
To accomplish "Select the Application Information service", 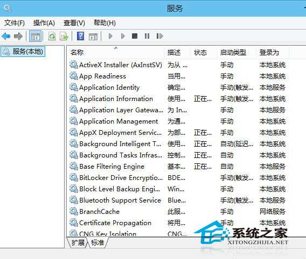I will [x=178, y=99].
